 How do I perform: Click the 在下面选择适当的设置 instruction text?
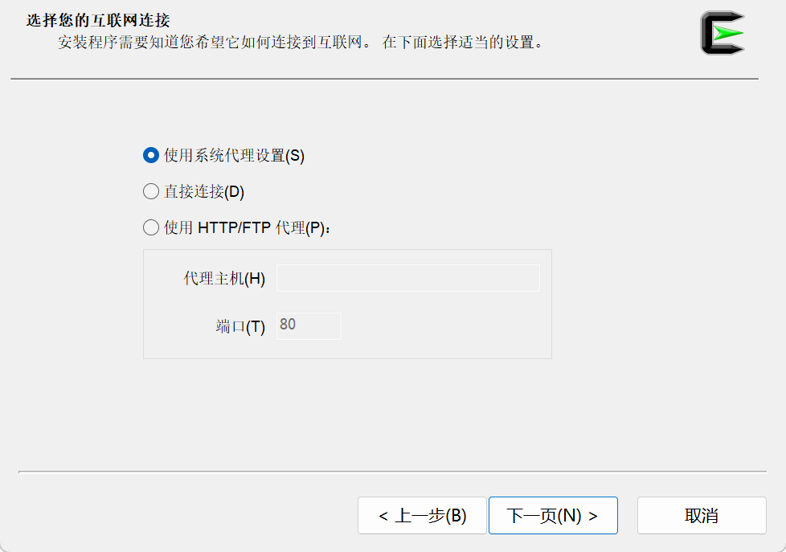pyautogui.click(x=463, y=42)
